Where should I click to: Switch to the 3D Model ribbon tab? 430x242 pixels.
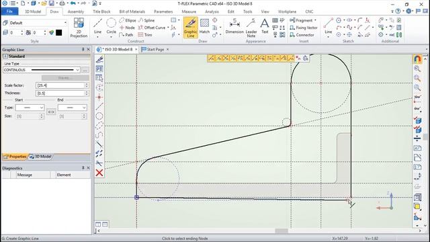pos(33,11)
